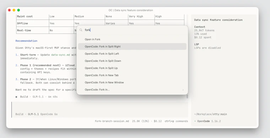Click the ~/Workplace/otty:main path text
Viewport: 270px width, 138px height.
(210, 114)
